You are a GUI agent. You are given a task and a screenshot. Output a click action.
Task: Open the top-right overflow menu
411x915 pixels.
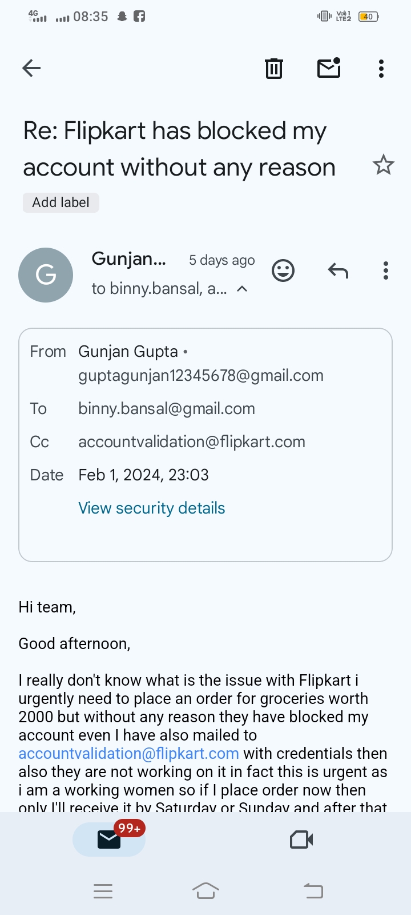point(381,69)
